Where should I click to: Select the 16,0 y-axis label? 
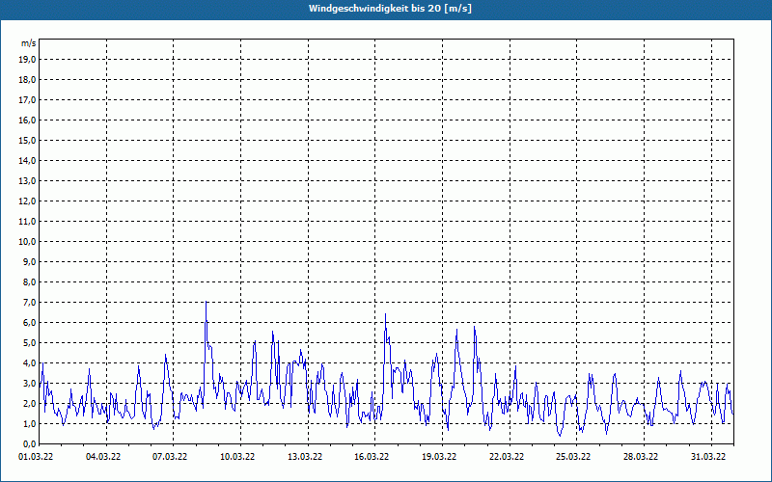tap(27, 120)
